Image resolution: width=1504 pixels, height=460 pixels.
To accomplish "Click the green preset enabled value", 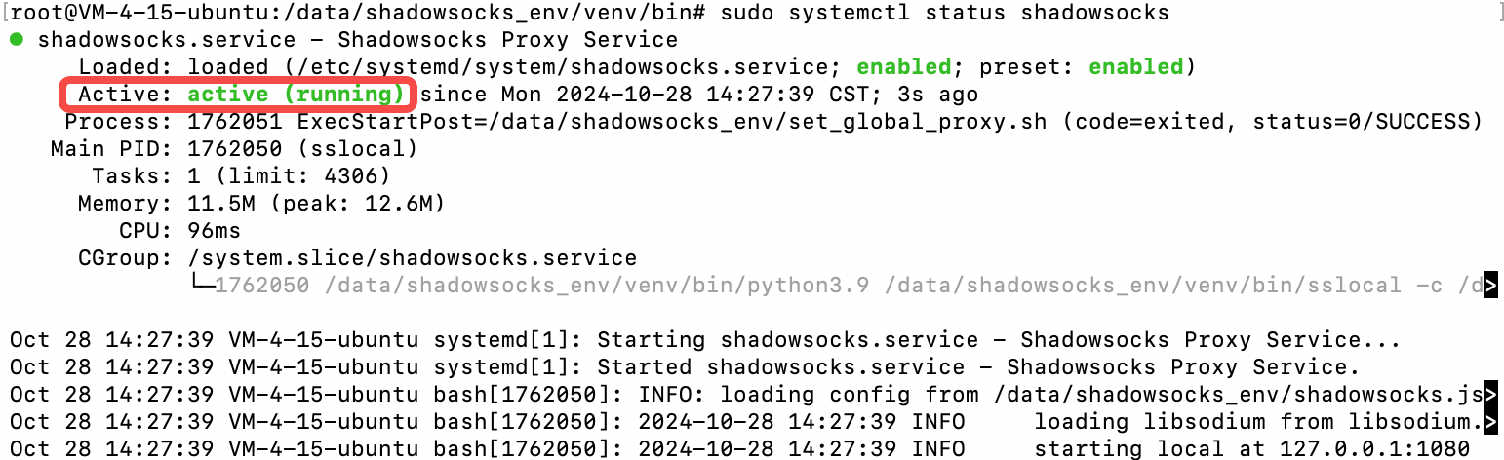I will (1135, 67).
